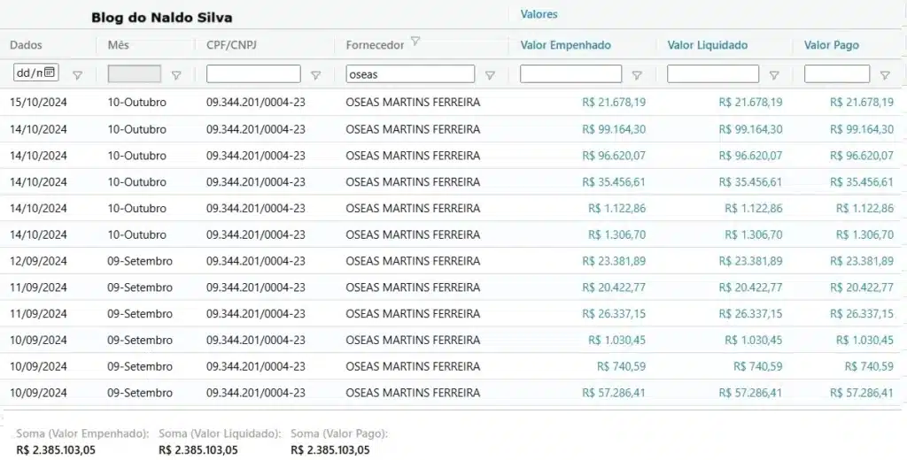Open the Valor Liquidado filter icon
This screenshot has height=460, width=907.
774,75
